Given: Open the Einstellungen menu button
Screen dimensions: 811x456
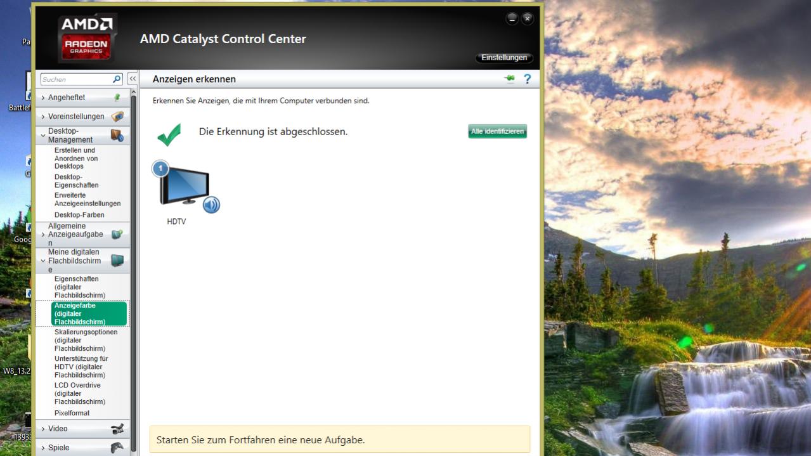Looking at the screenshot, I should (504, 58).
